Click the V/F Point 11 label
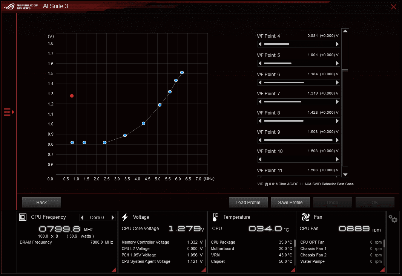The height and width of the screenshot is (276, 402). (270, 171)
